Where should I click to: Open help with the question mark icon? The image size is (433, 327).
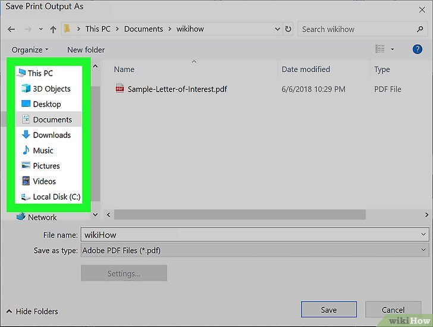coord(418,49)
